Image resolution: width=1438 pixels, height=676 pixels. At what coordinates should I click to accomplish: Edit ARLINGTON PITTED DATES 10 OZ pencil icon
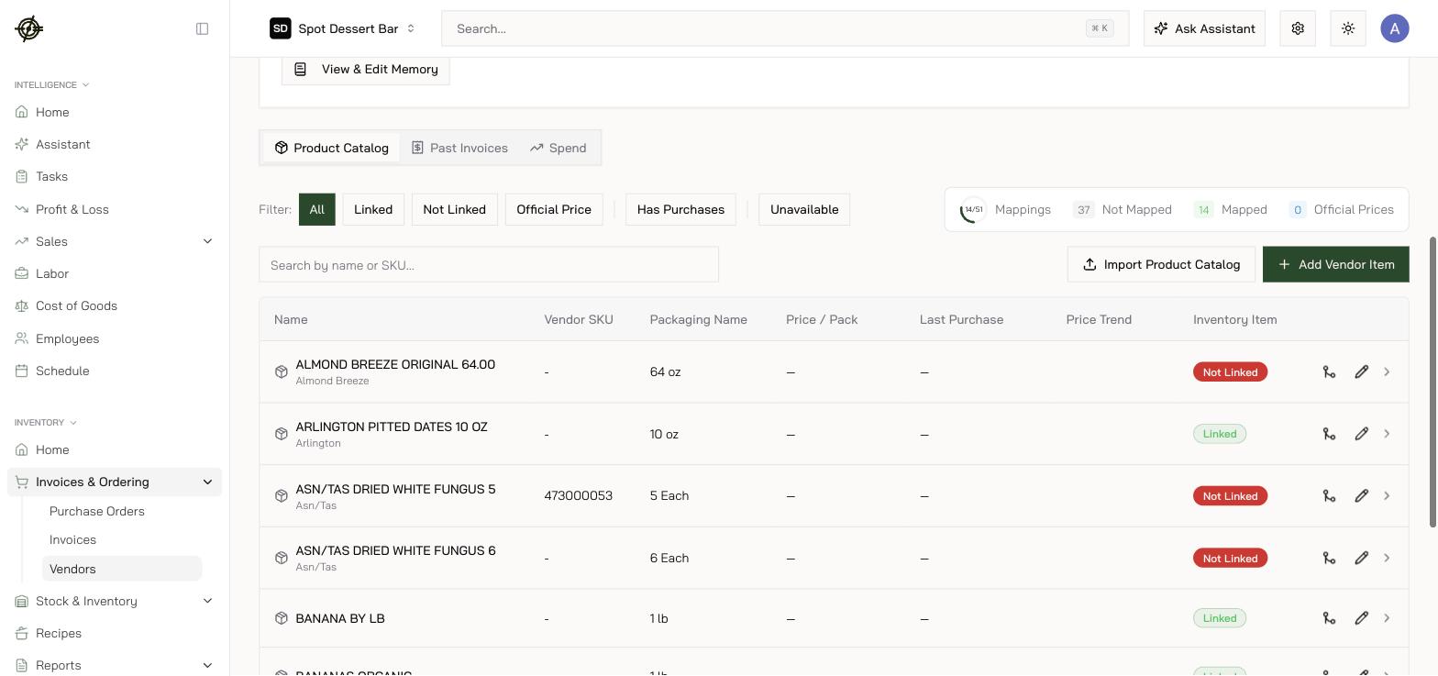point(1362,434)
